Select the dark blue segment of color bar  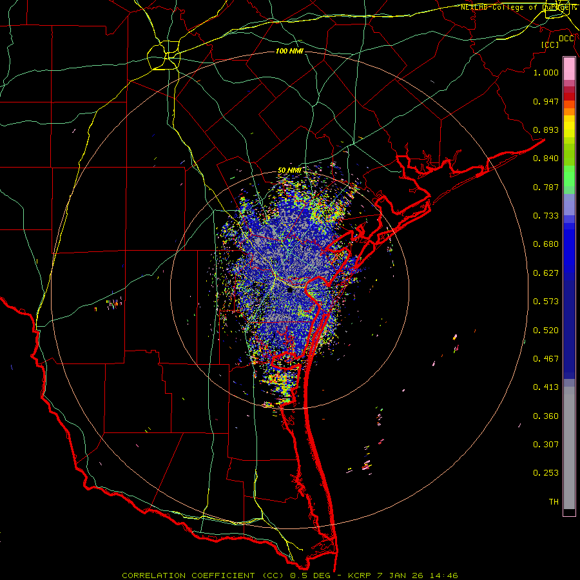(x=569, y=329)
